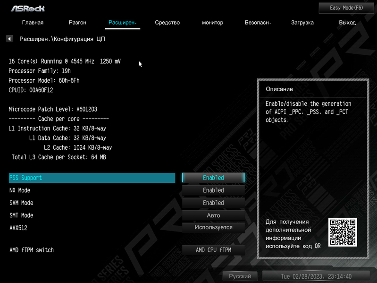Screen dimensions: 377x283
Task: Click L2 Cache: 1024 KB/8-way line
Action: [x=78, y=147]
